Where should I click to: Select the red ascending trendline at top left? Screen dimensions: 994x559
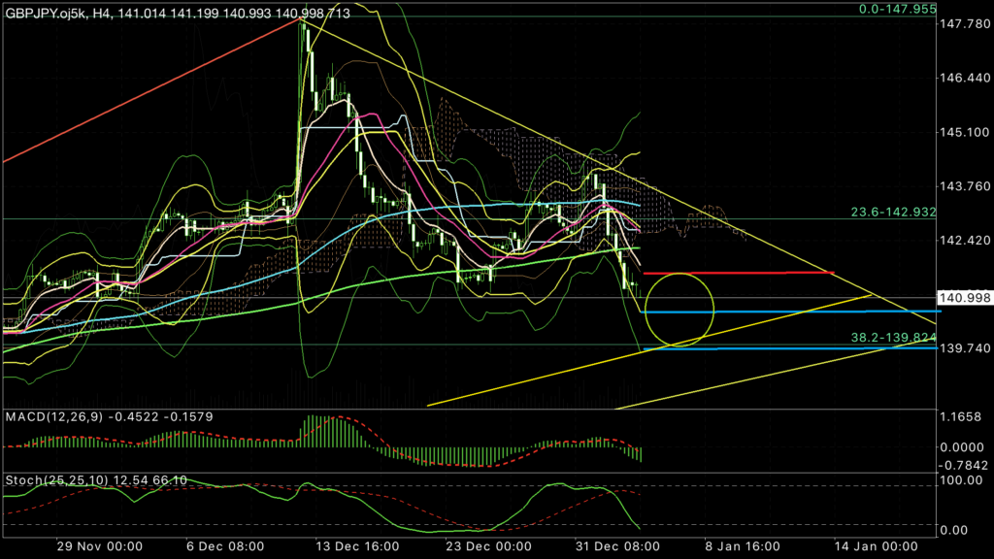point(152,90)
